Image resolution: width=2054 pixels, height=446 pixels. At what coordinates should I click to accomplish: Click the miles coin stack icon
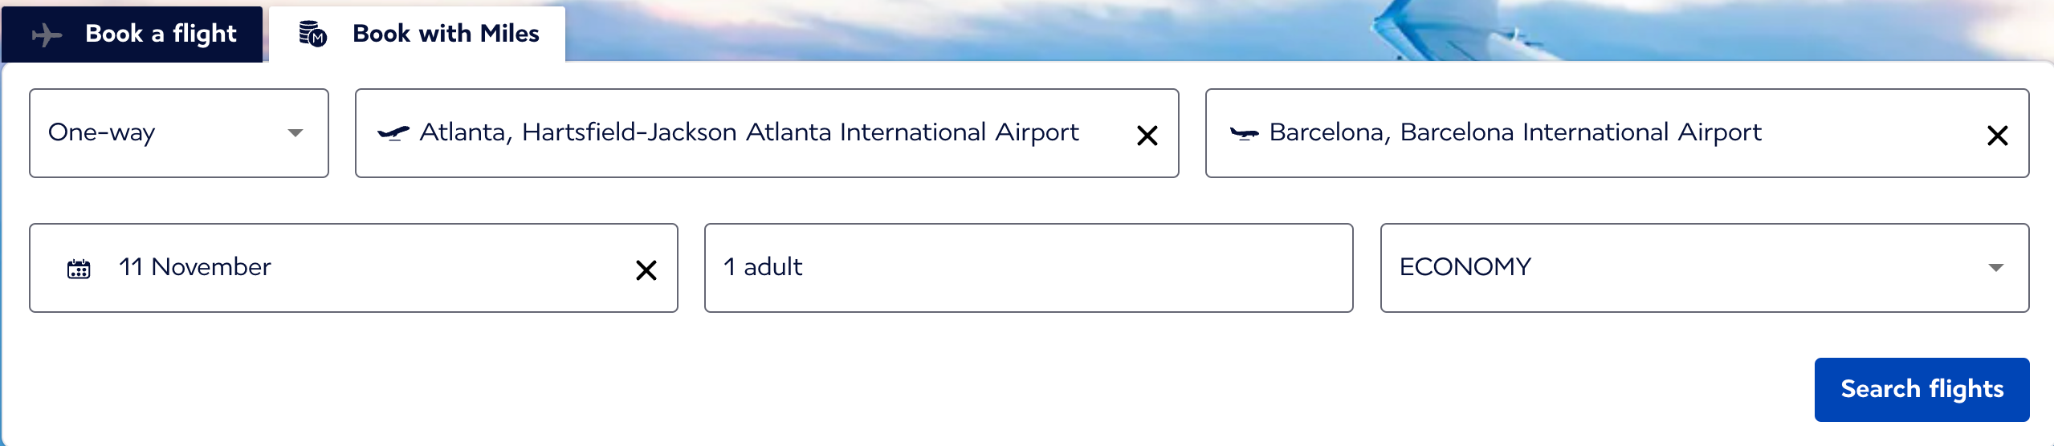pos(312,34)
